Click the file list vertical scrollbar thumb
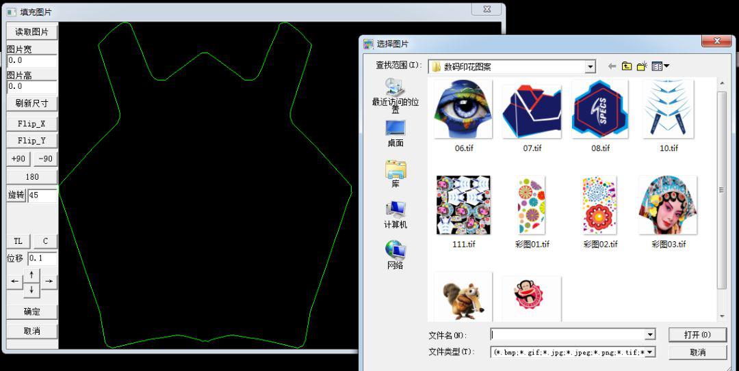The height and width of the screenshot is (371, 739). (722, 190)
